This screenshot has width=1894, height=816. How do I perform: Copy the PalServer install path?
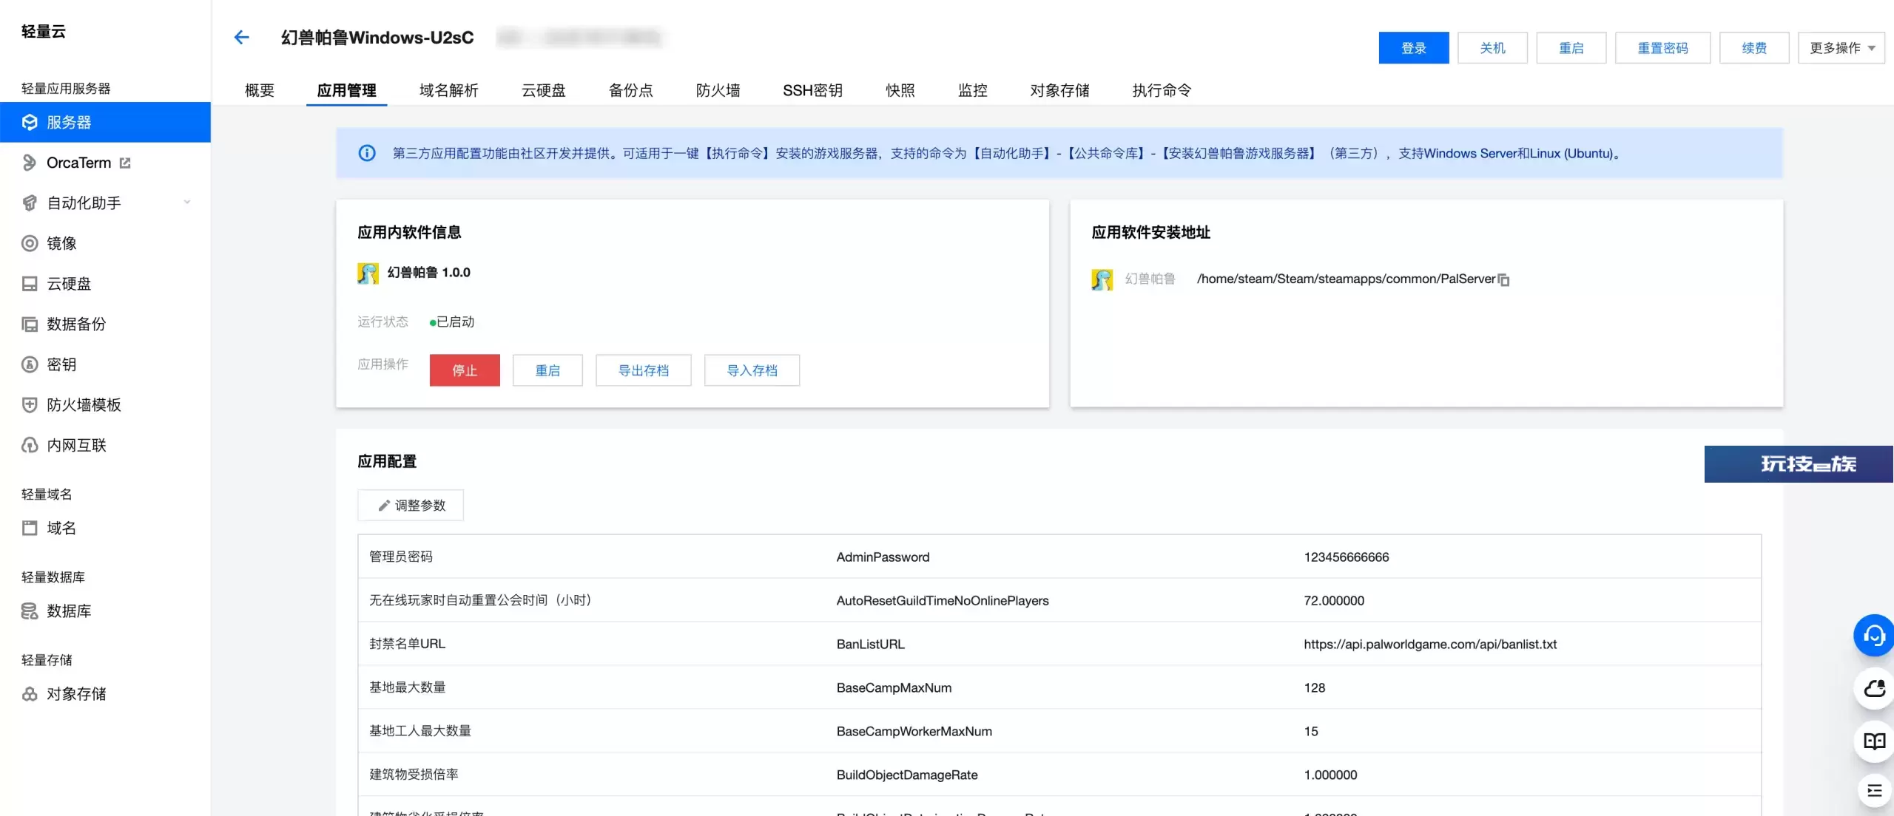(x=1504, y=279)
